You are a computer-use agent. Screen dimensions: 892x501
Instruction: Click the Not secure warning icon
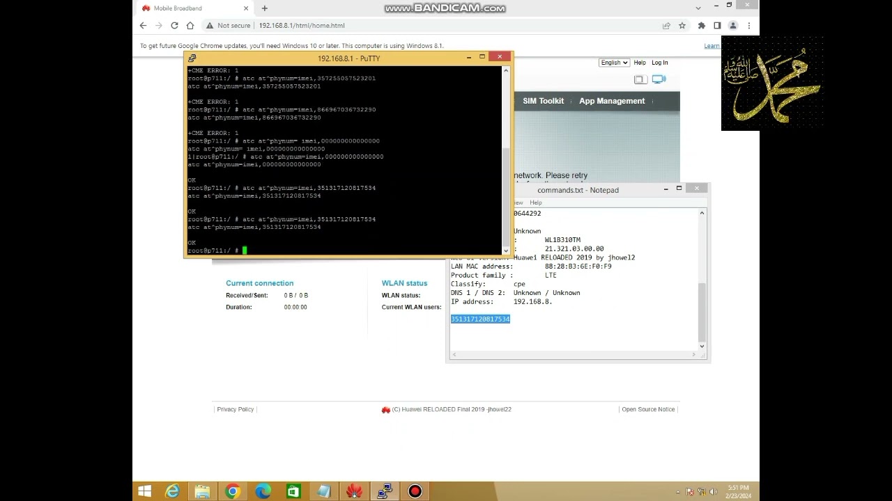click(209, 25)
